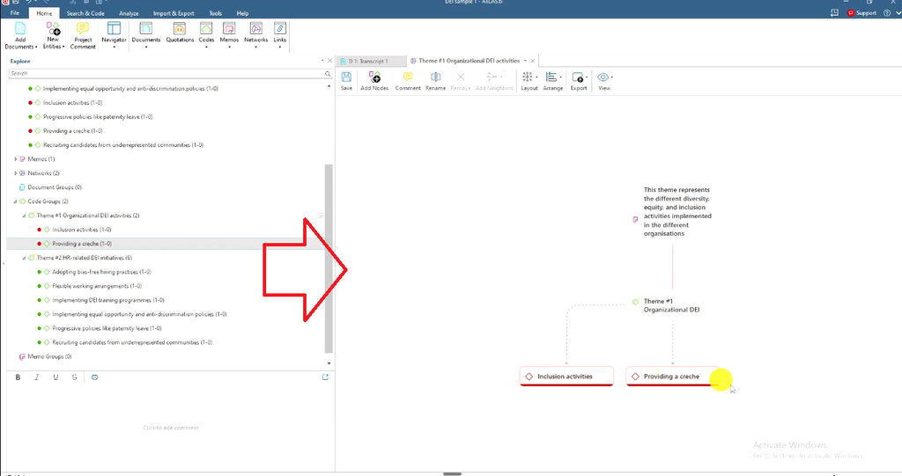Click the Rename toolbar icon
The image size is (902, 476).
435,77
